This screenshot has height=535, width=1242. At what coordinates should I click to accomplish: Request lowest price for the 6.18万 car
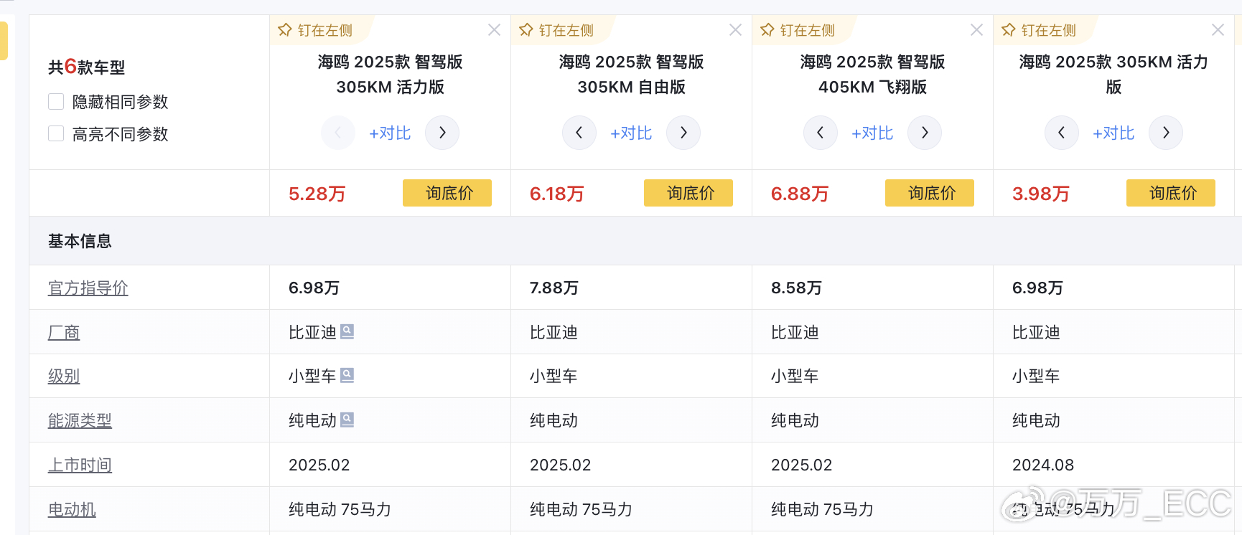click(688, 193)
